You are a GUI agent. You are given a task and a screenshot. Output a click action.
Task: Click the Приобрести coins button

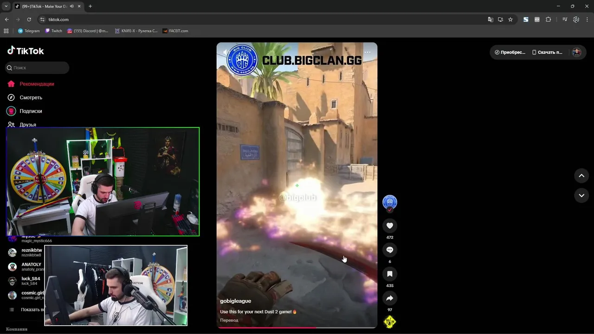[510, 52]
